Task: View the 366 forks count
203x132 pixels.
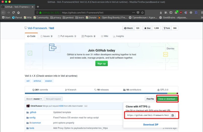Action: [x=175, y=28]
